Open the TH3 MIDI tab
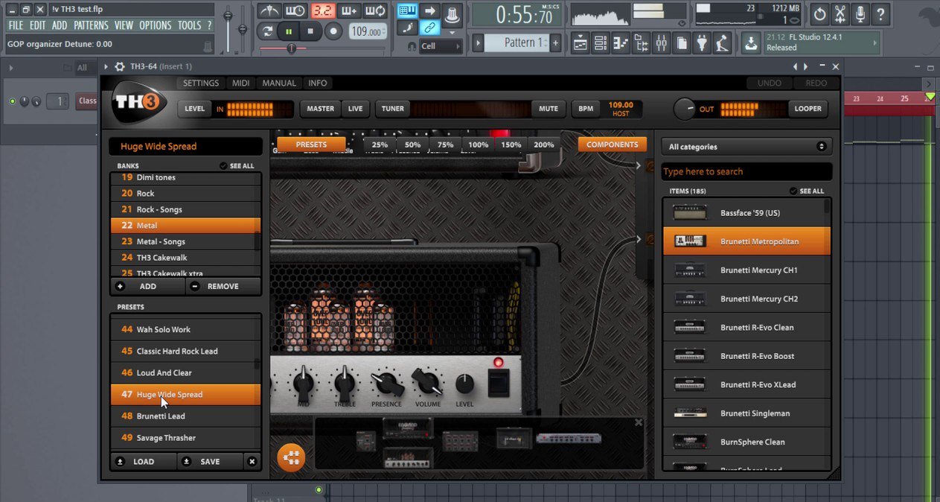Image resolution: width=940 pixels, height=502 pixels. tap(240, 83)
